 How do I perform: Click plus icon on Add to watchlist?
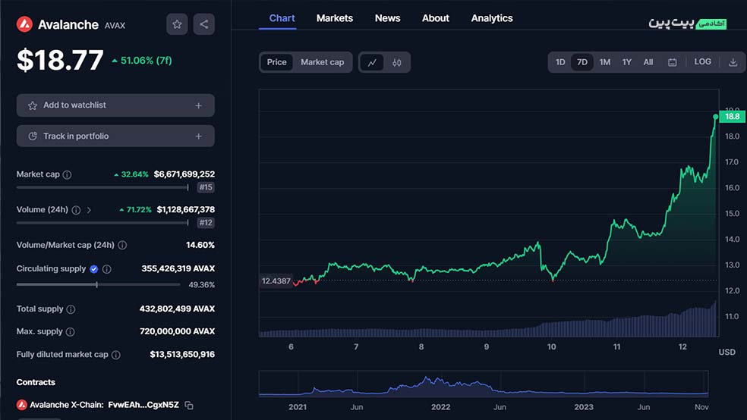pyautogui.click(x=199, y=105)
